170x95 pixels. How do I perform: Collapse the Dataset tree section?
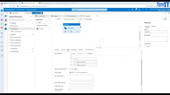pos(10,34)
